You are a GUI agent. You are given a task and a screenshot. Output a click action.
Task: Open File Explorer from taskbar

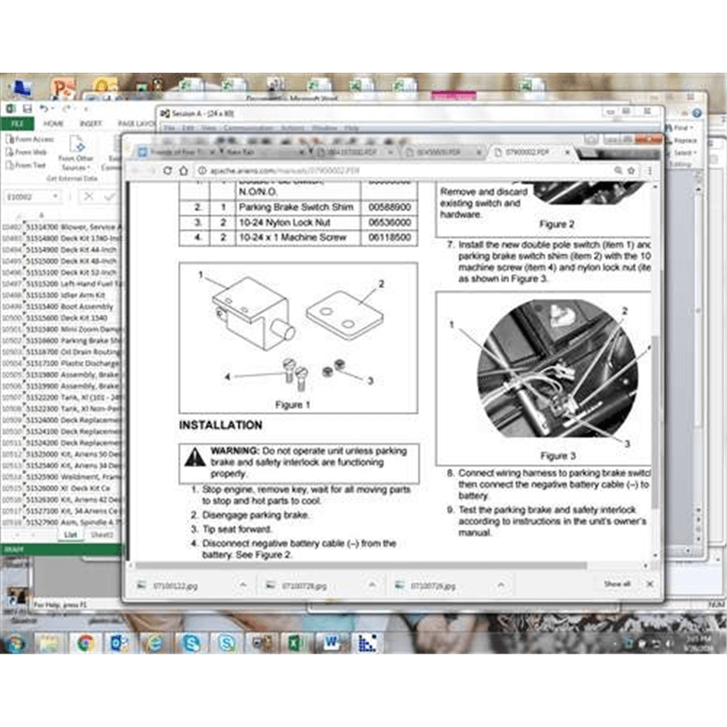point(49,643)
